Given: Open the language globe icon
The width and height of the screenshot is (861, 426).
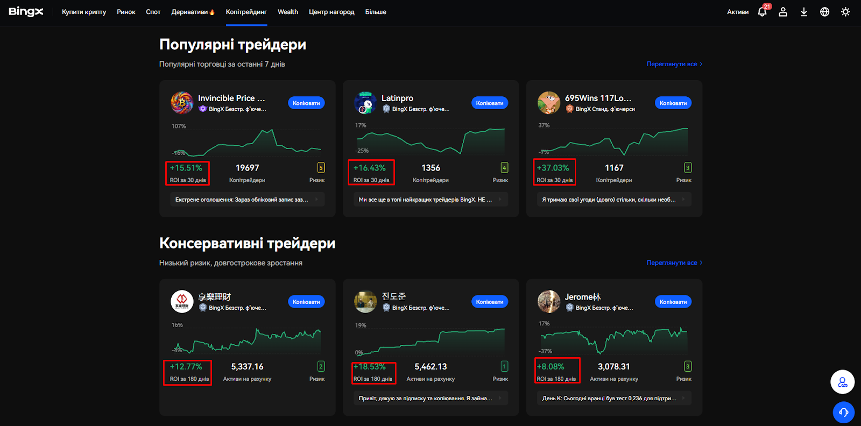Looking at the screenshot, I should [x=825, y=12].
